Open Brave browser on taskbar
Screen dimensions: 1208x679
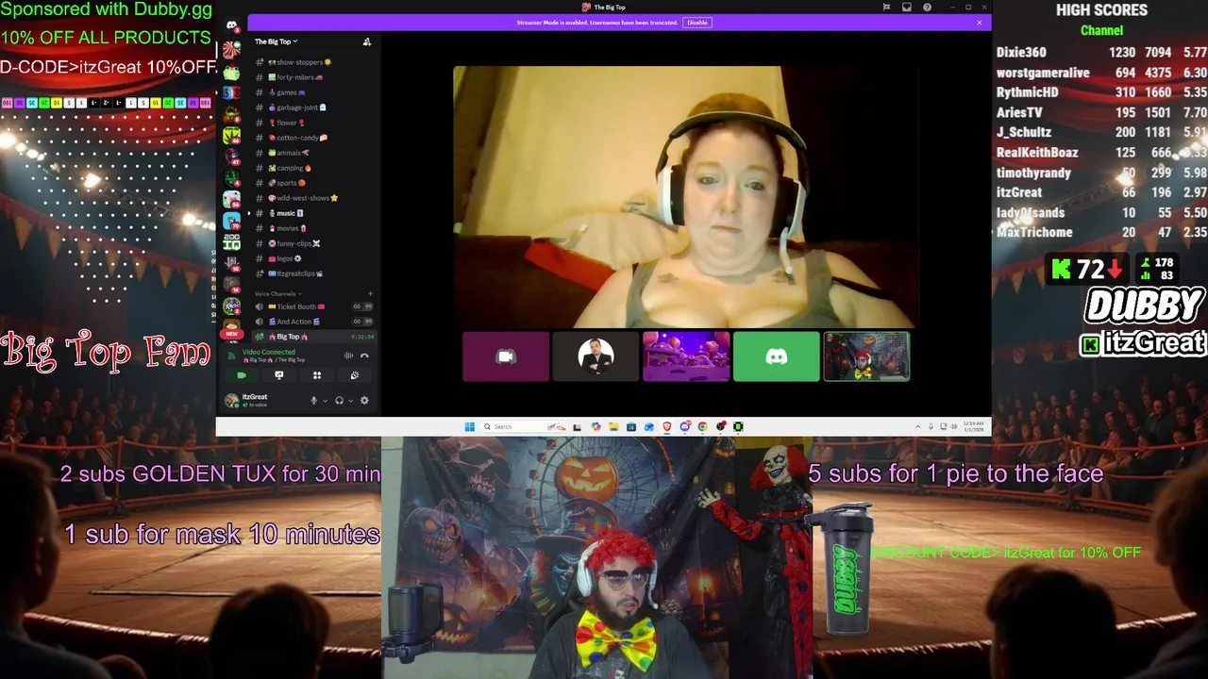667,426
